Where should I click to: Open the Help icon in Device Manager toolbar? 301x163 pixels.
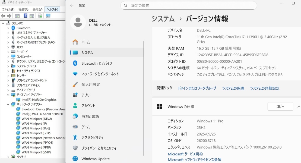point(25,15)
